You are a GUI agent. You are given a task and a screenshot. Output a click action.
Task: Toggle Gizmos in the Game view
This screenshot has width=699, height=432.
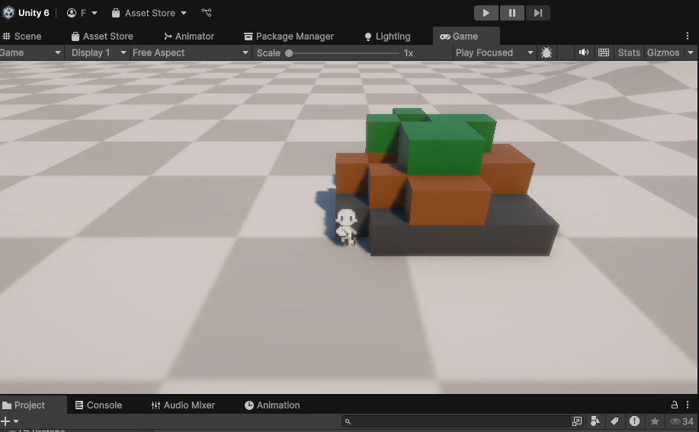tap(662, 52)
